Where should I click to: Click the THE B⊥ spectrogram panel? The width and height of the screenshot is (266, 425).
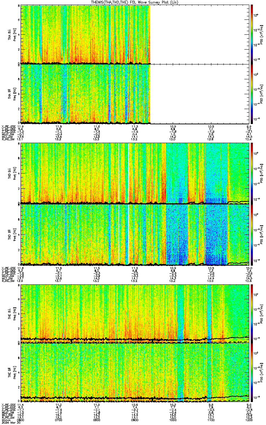(x=134, y=313)
